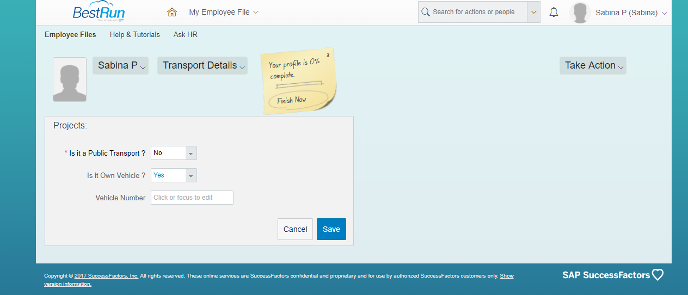Open the Help & Tutorials tab
688x295 pixels.
pos(135,34)
